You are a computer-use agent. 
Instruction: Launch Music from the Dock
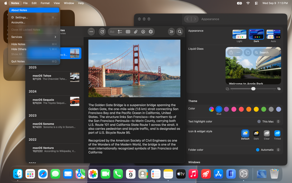click(193, 174)
